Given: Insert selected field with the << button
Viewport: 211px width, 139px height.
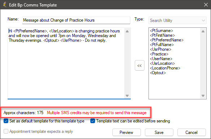Looking at the screenshot, I should [x=139, y=66].
